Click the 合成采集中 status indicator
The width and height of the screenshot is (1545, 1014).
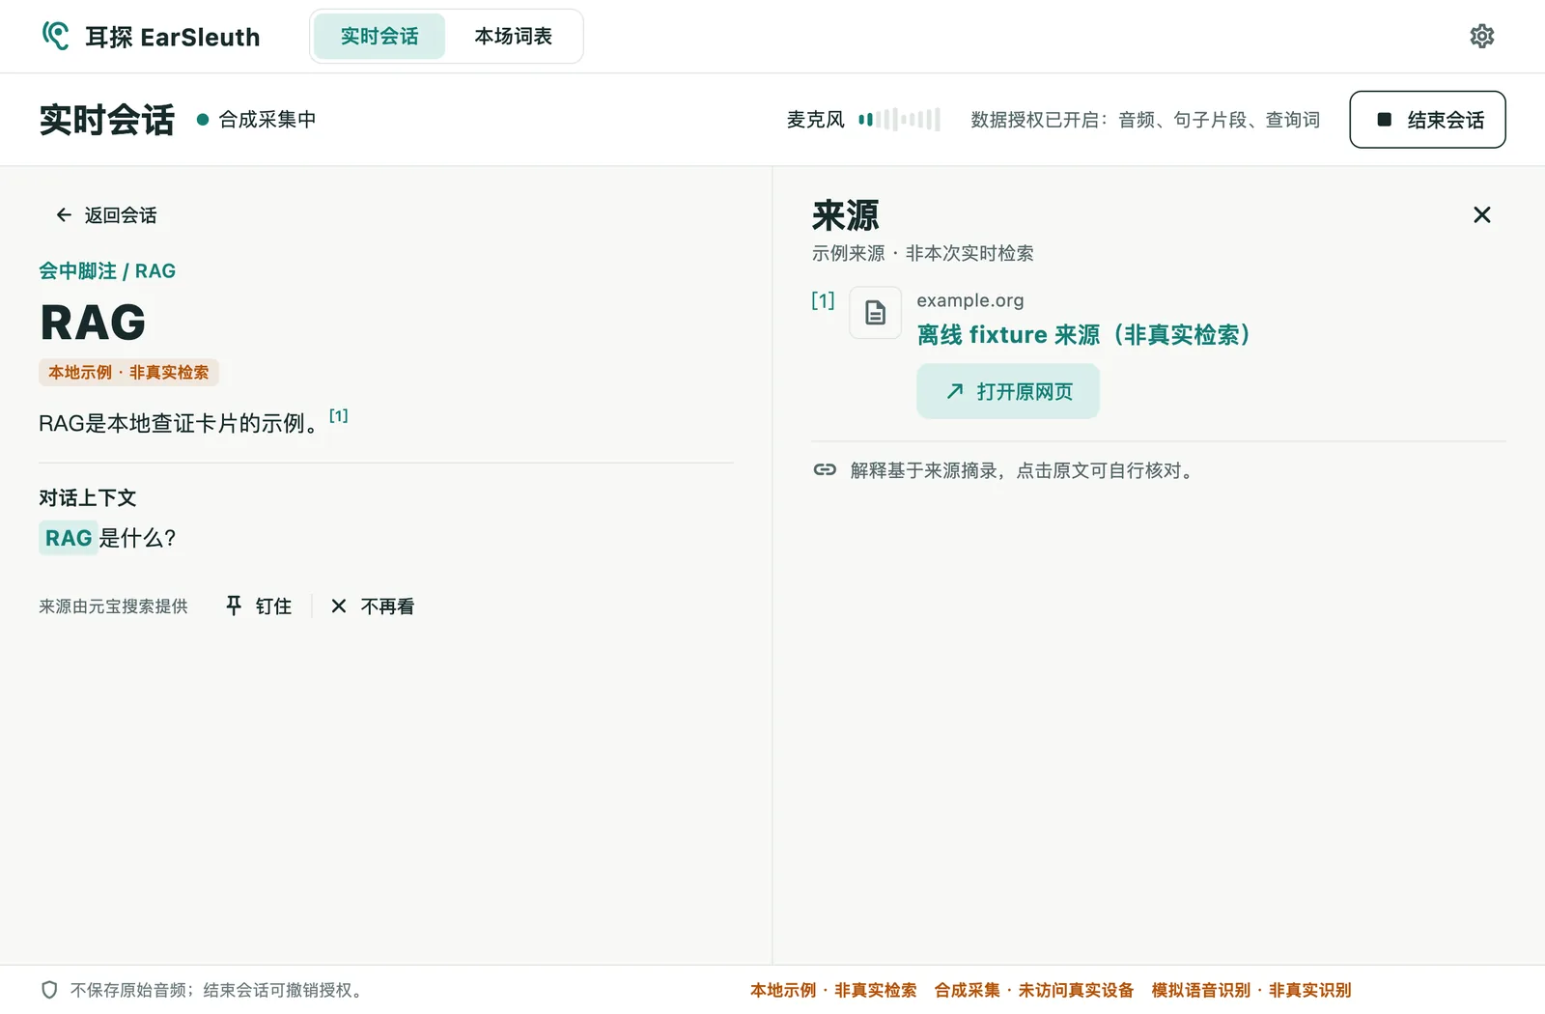pyautogui.click(x=257, y=120)
